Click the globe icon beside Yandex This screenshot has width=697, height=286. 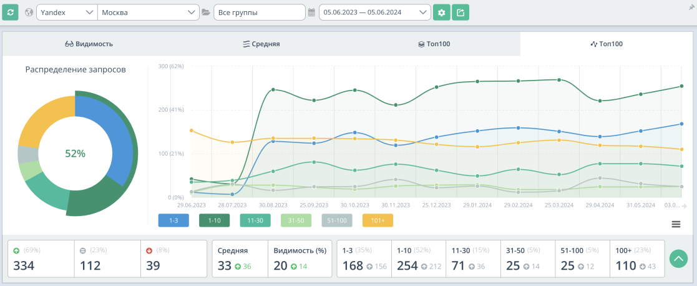pos(29,12)
